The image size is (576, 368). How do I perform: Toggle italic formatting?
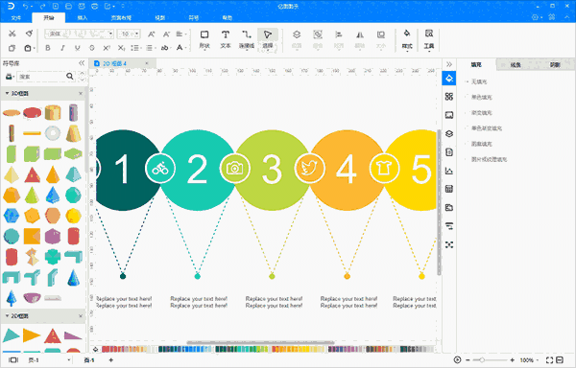pyautogui.click(x=62, y=48)
